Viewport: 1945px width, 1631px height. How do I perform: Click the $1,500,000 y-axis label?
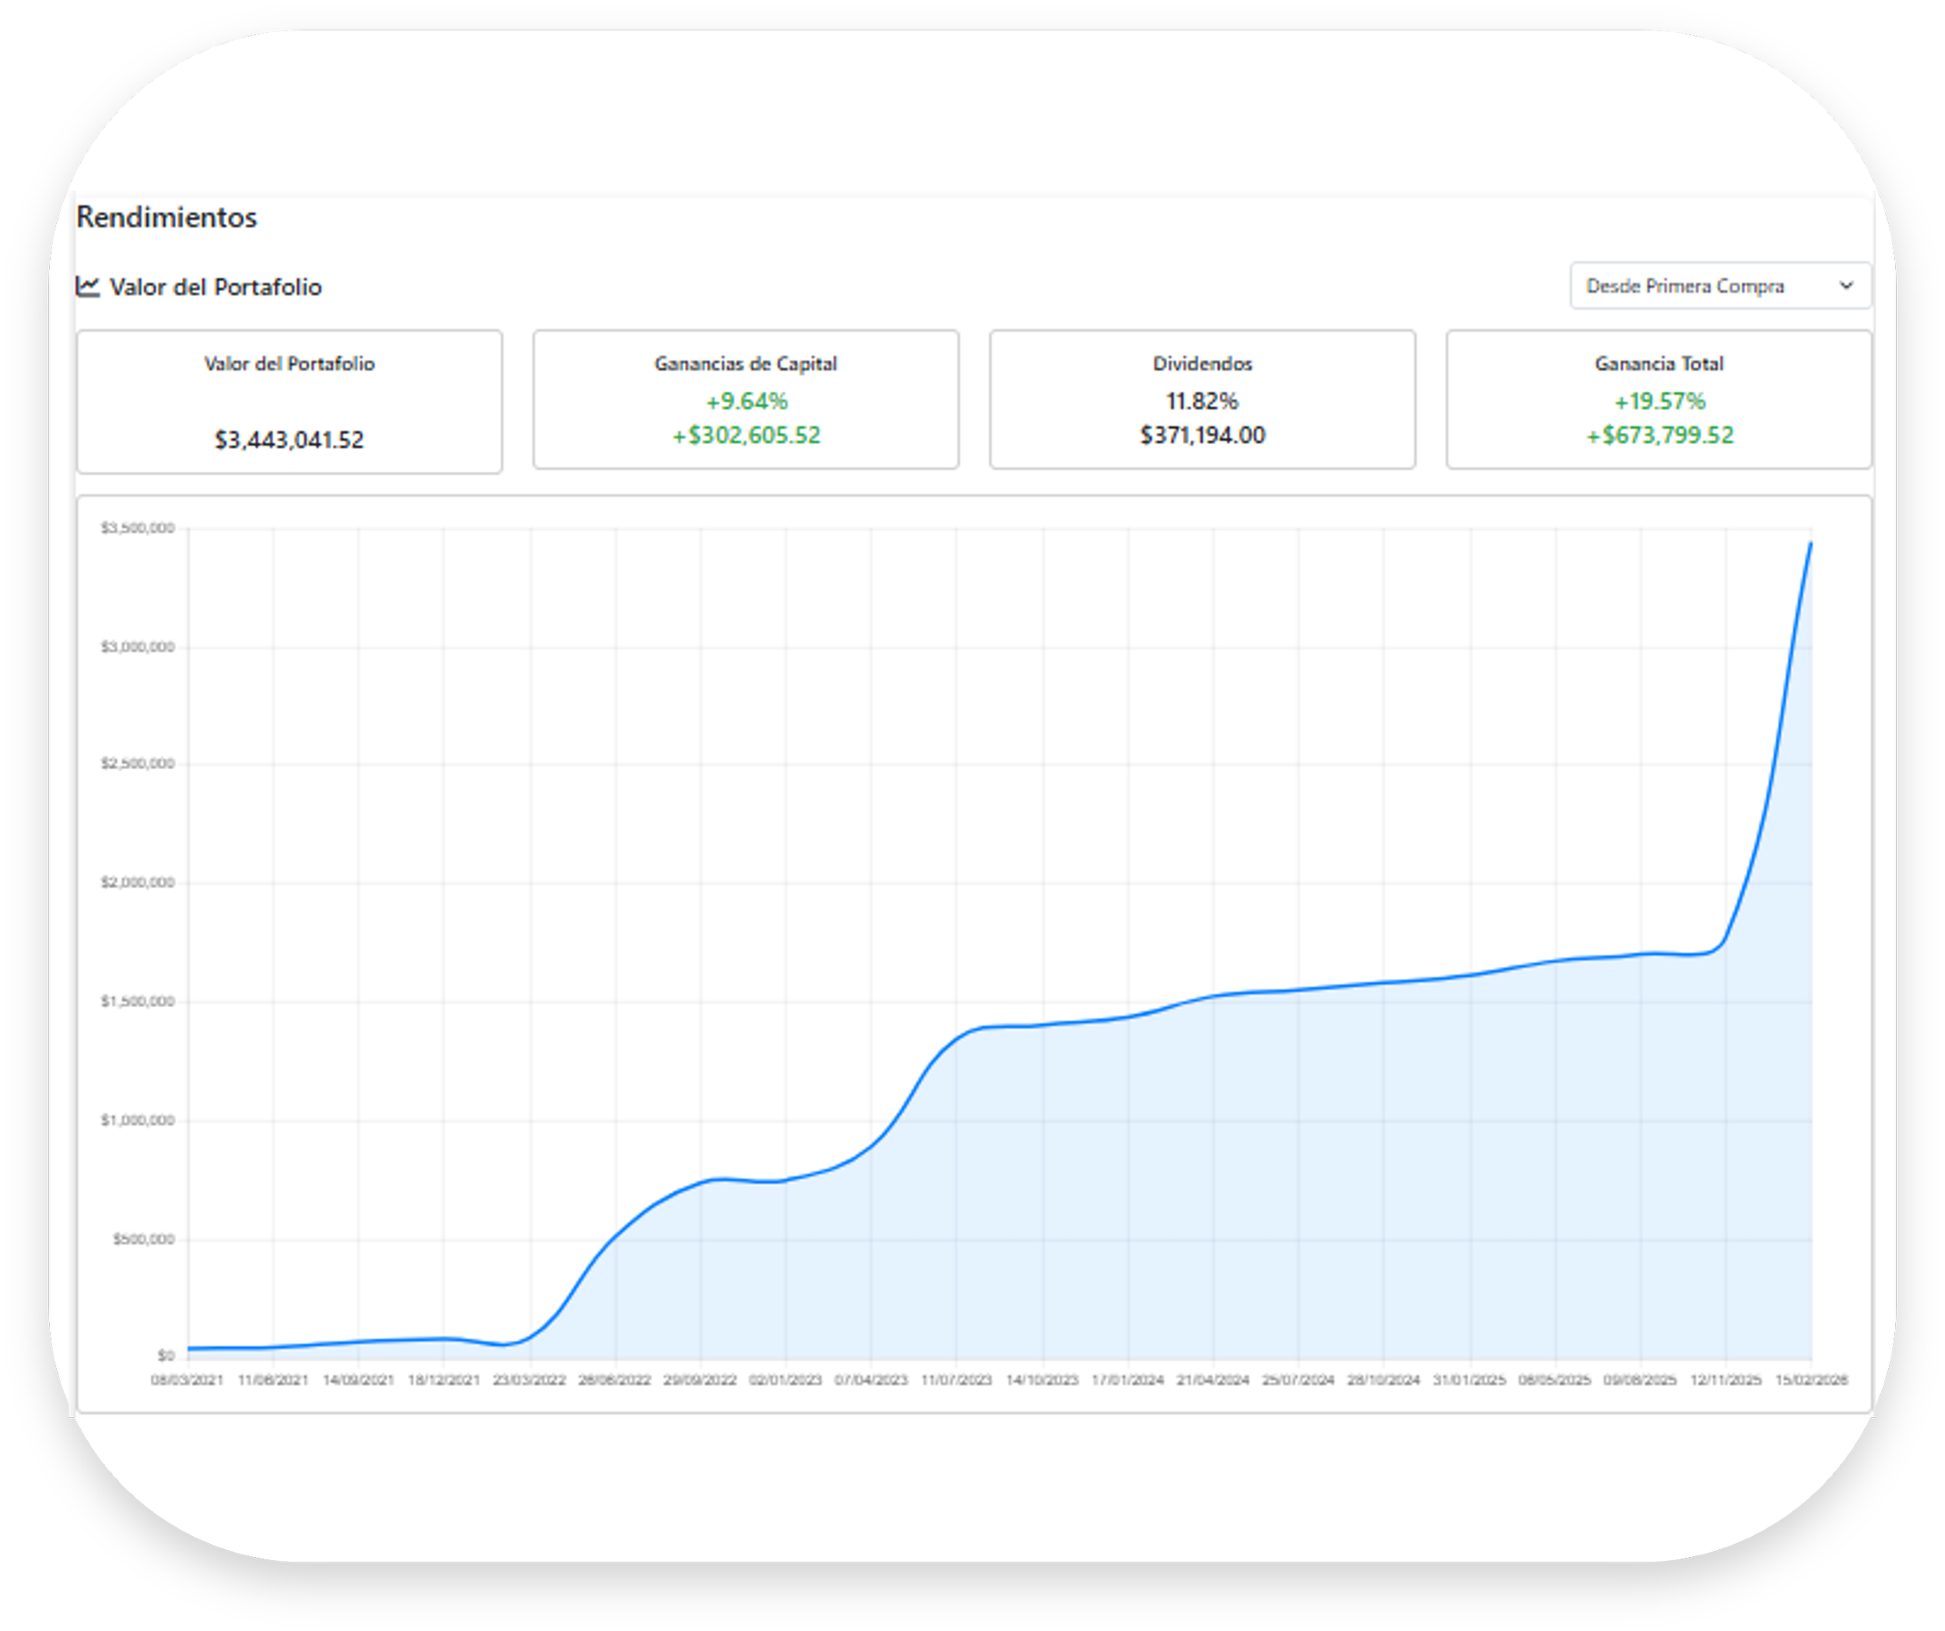pos(137,1001)
